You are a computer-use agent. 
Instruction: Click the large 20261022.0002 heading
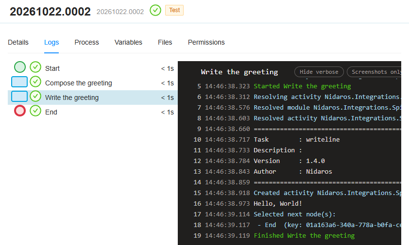tap(50, 12)
